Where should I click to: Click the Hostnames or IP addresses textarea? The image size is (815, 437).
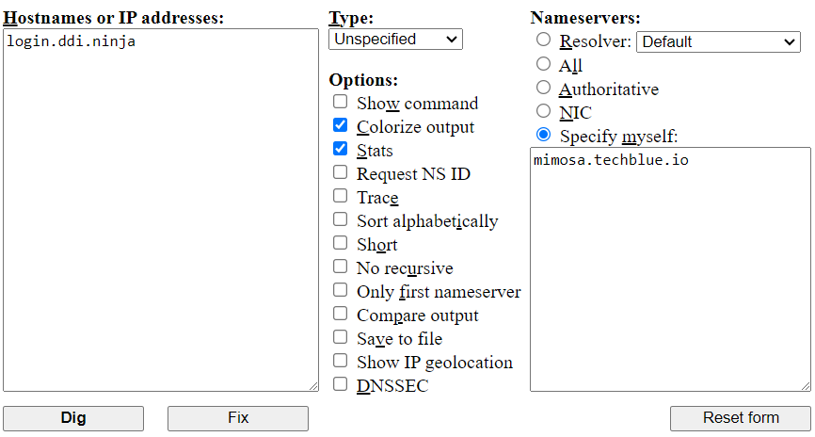pos(160,209)
